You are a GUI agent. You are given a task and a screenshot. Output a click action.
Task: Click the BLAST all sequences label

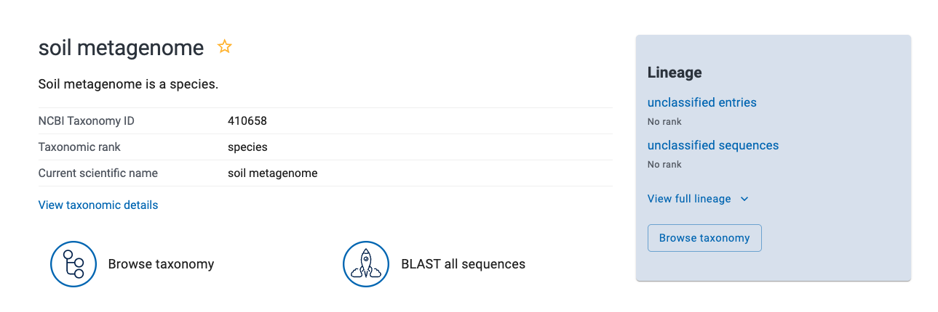[x=463, y=264]
